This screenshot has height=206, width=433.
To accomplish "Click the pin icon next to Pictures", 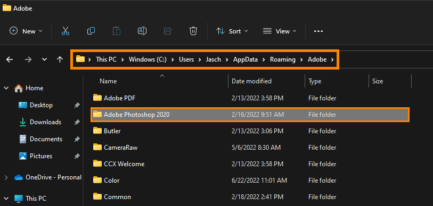I will point(77,156).
